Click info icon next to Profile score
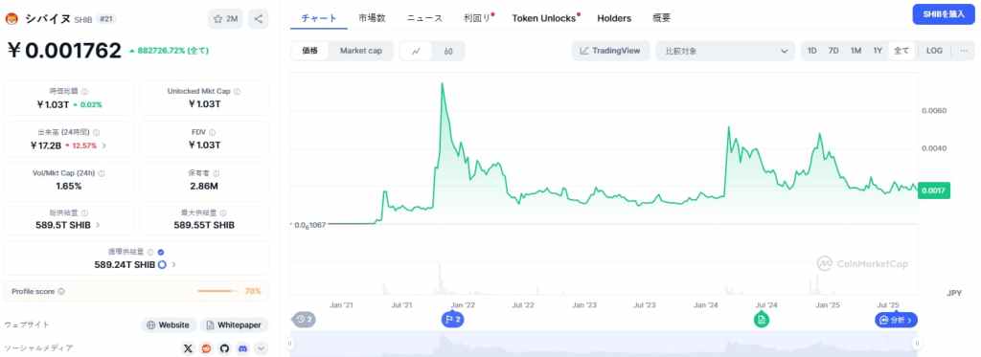 point(60,291)
